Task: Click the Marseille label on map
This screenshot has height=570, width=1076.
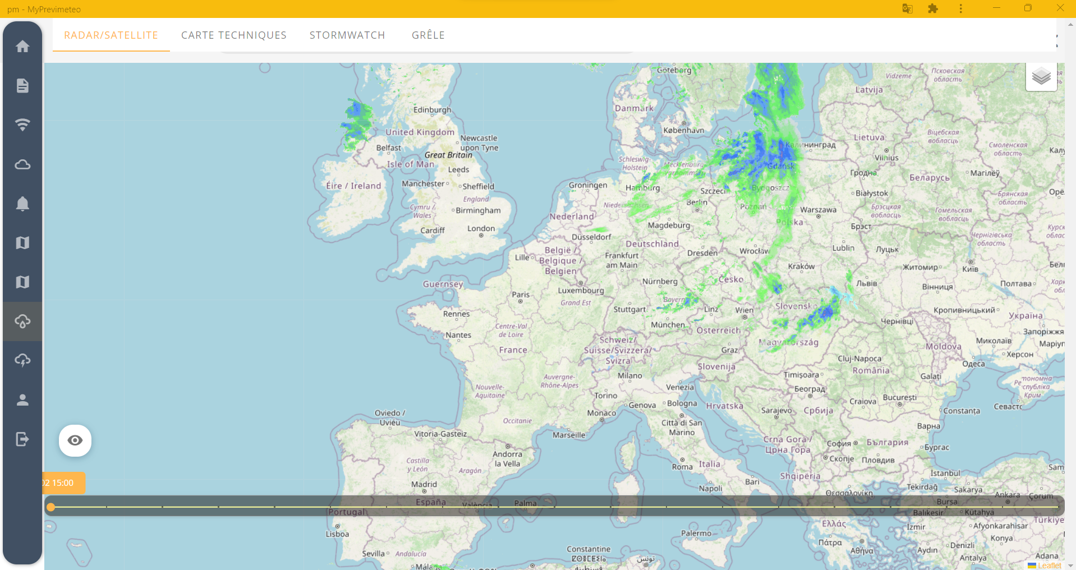Action: pos(569,435)
